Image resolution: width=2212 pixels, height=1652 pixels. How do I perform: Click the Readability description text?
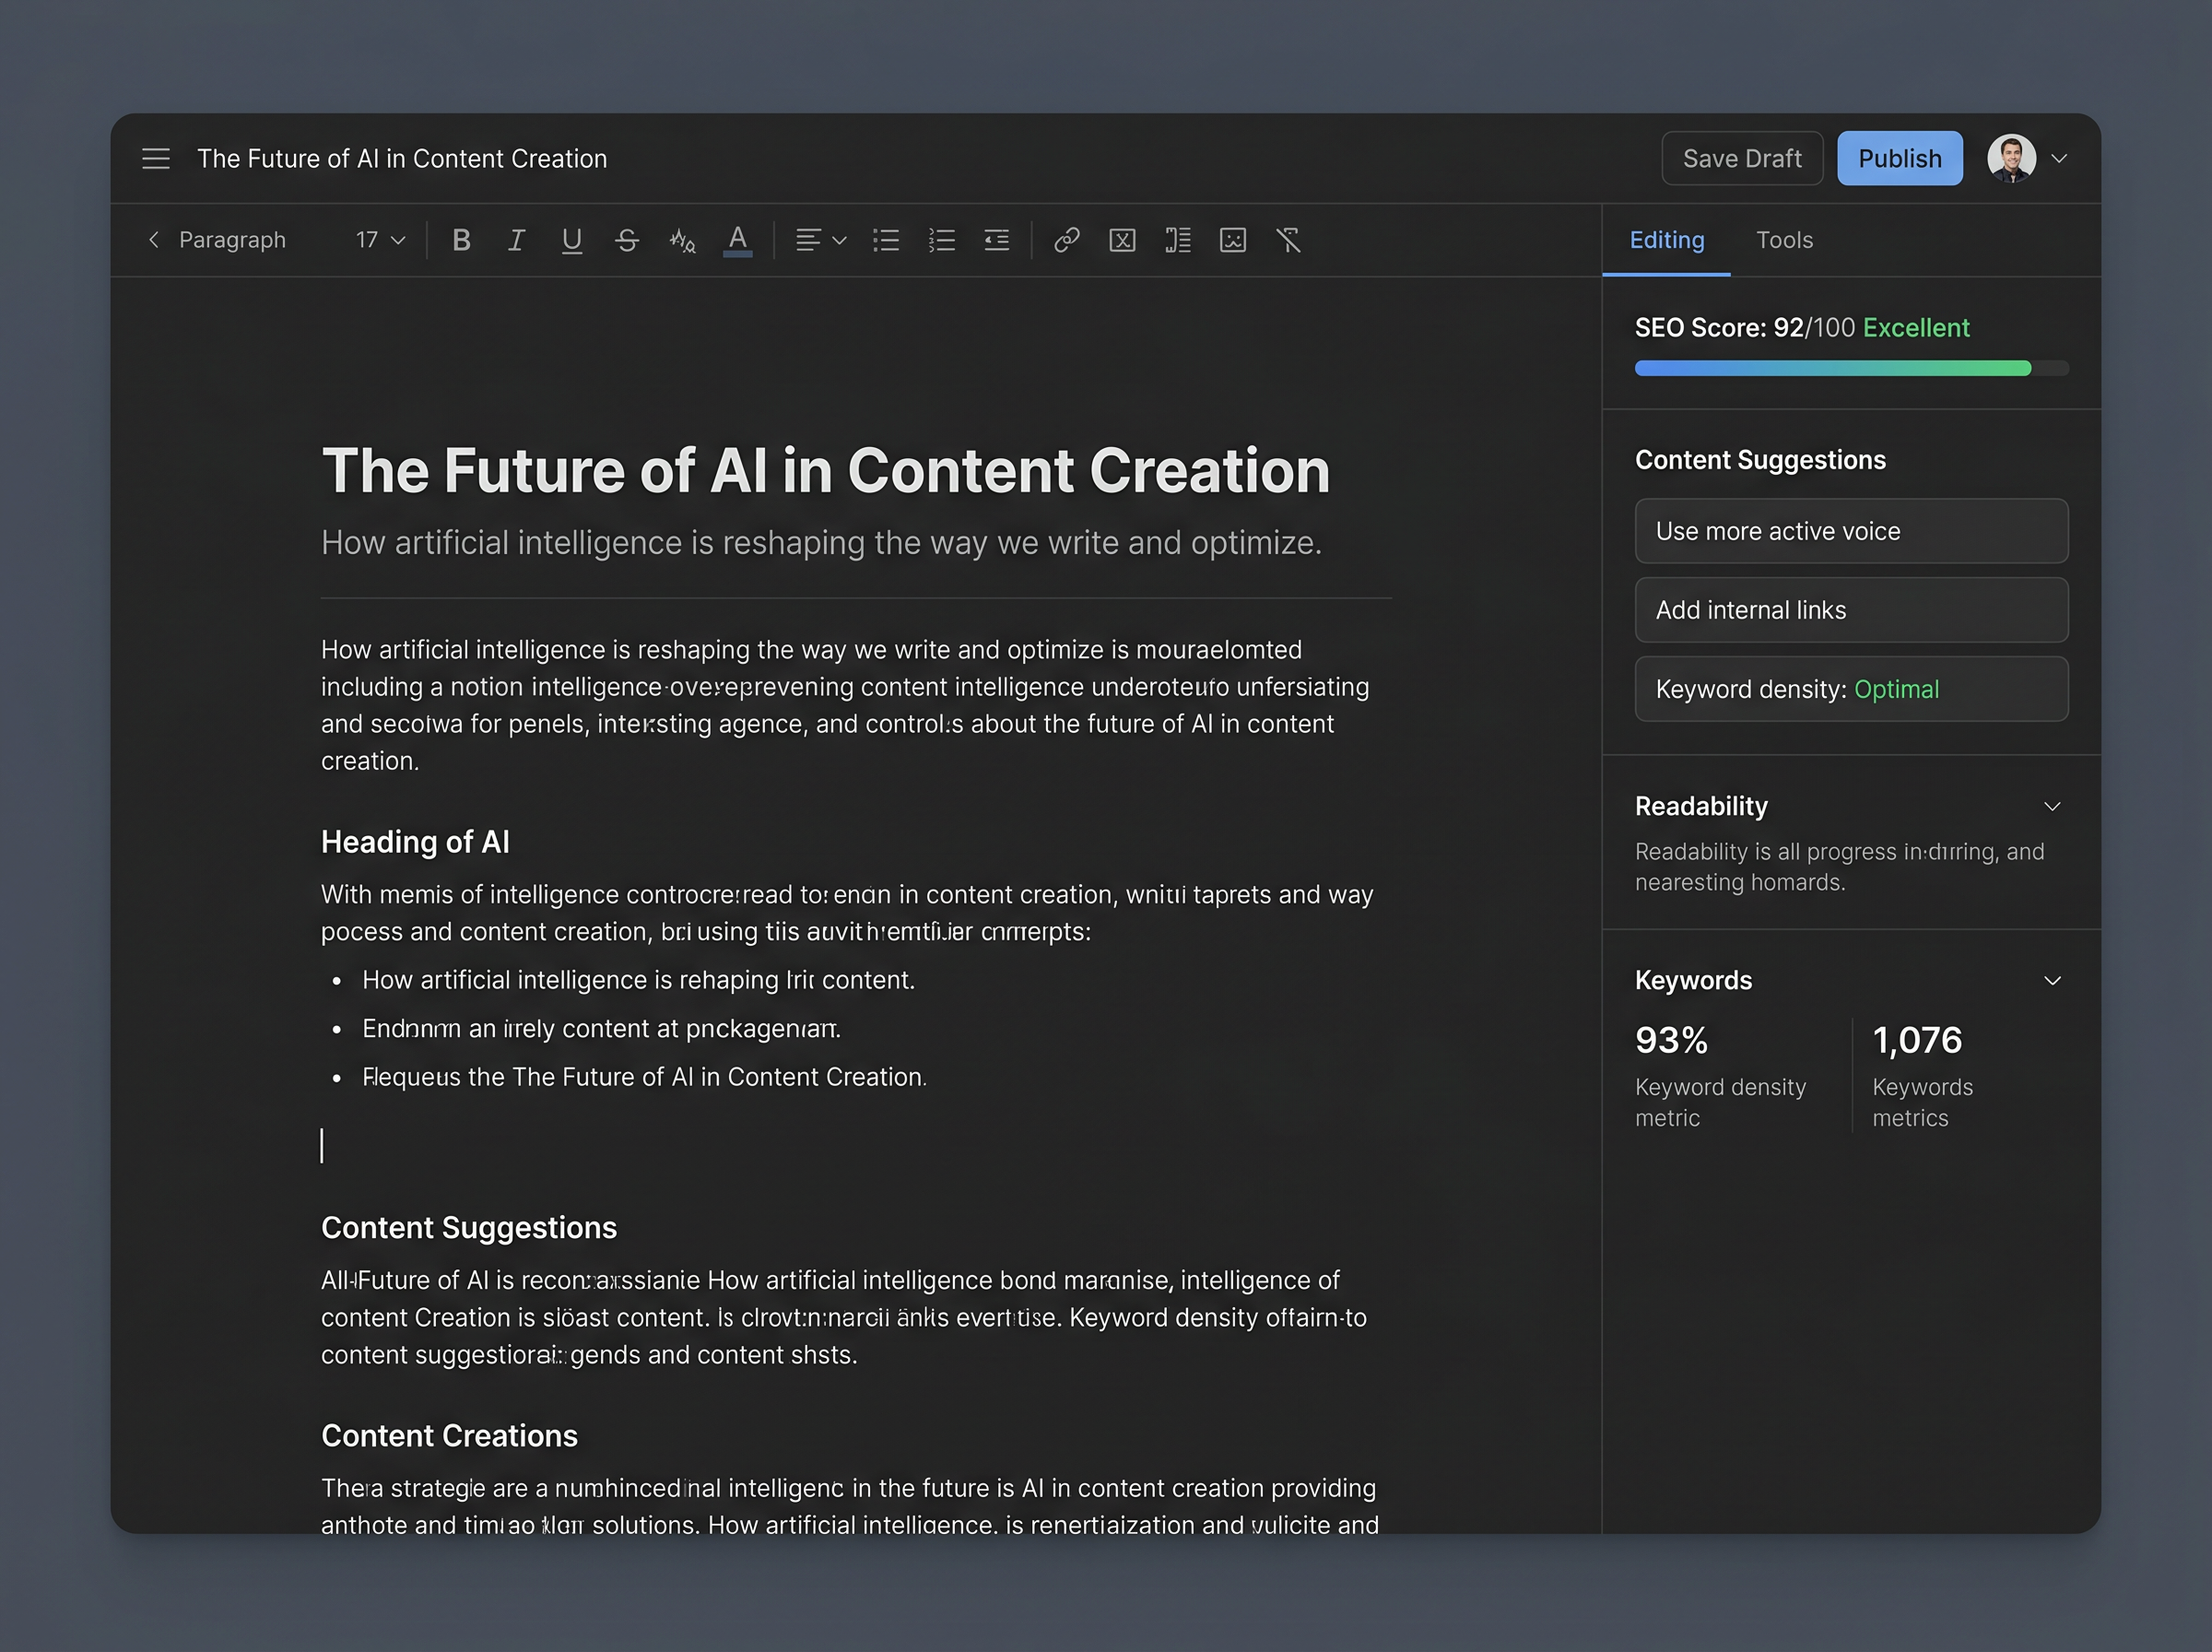[1839, 867]
